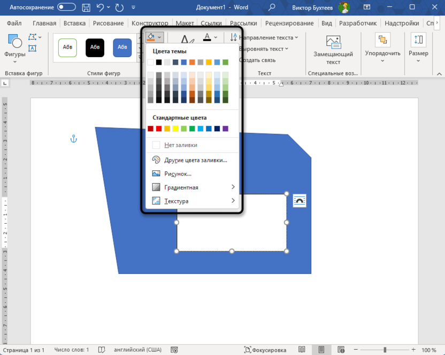Screen dimensions: 445x355
Task: Switch to Read Mode view icon
Action: click(302, 350)
